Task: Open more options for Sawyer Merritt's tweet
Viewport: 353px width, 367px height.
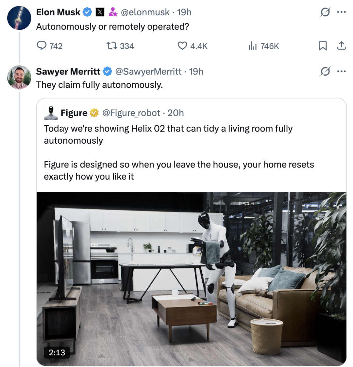Action: coord(341,71)
